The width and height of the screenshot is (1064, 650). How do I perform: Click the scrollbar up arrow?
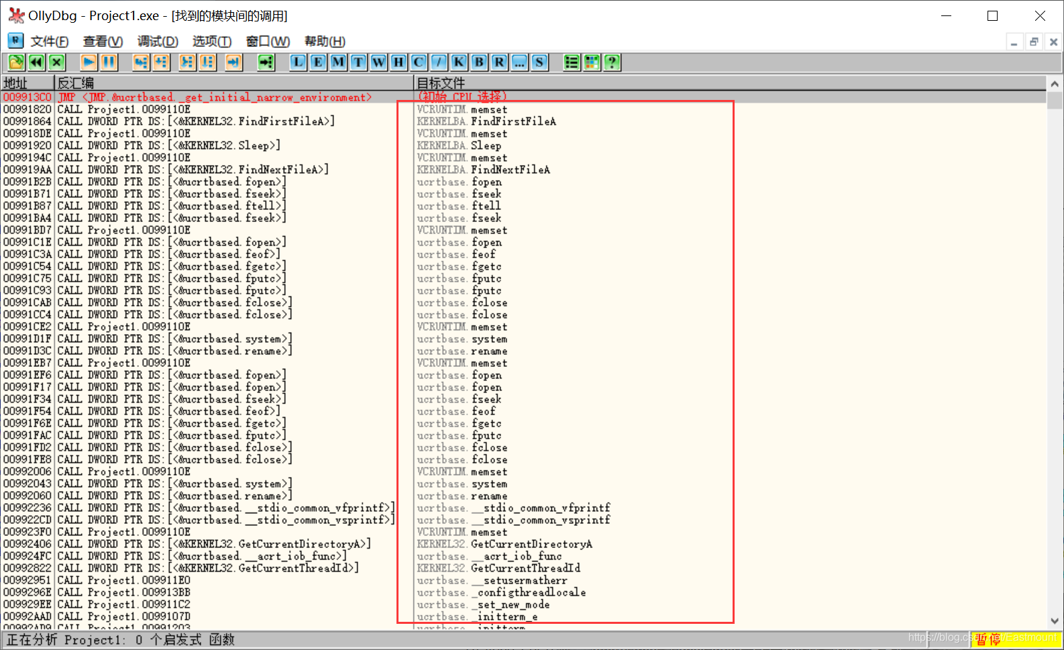[x=1055, y=84]
